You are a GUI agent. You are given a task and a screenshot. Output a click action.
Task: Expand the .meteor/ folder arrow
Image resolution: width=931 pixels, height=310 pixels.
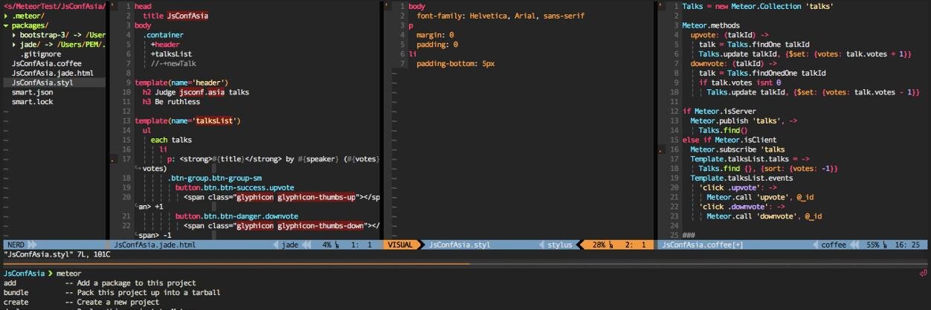(x=6, y=16)
